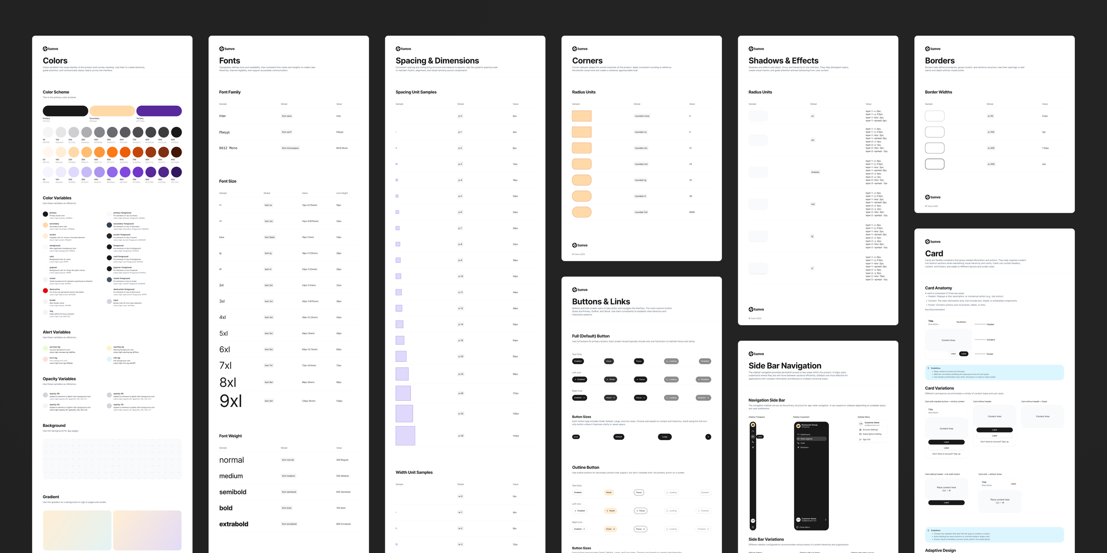The image size is (1107, 553).
Task: Click Subscription & Billing menu entry
Action: click(872, 434)
